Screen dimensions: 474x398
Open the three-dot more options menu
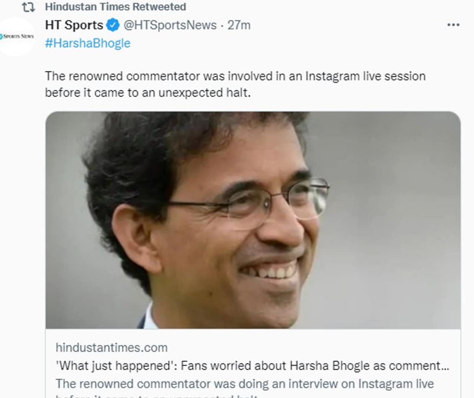point(453,25)
